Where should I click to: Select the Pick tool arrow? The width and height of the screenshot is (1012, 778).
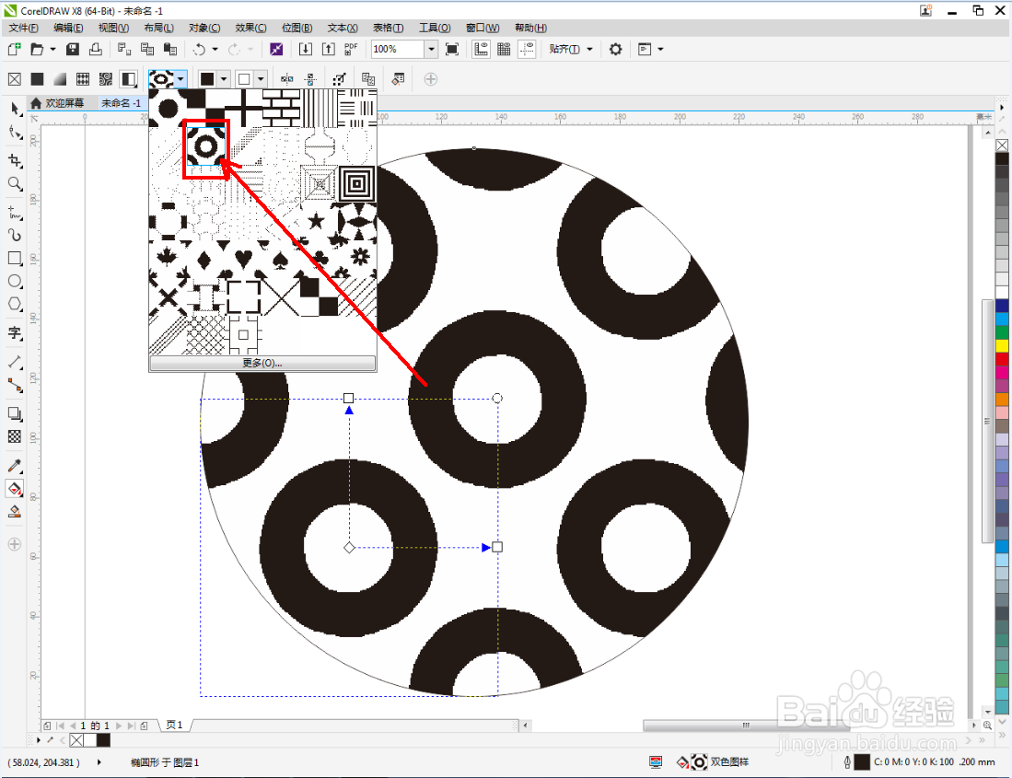point(14,109)
